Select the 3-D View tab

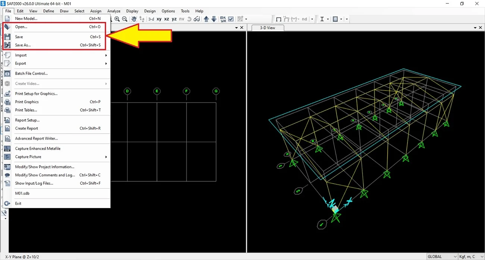(268, 28)
